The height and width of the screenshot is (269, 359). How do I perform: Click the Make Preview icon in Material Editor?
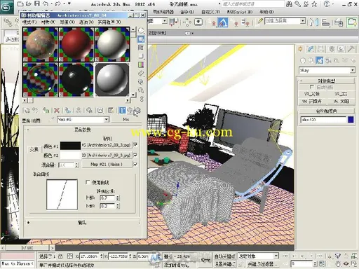(x=141, y=73)
